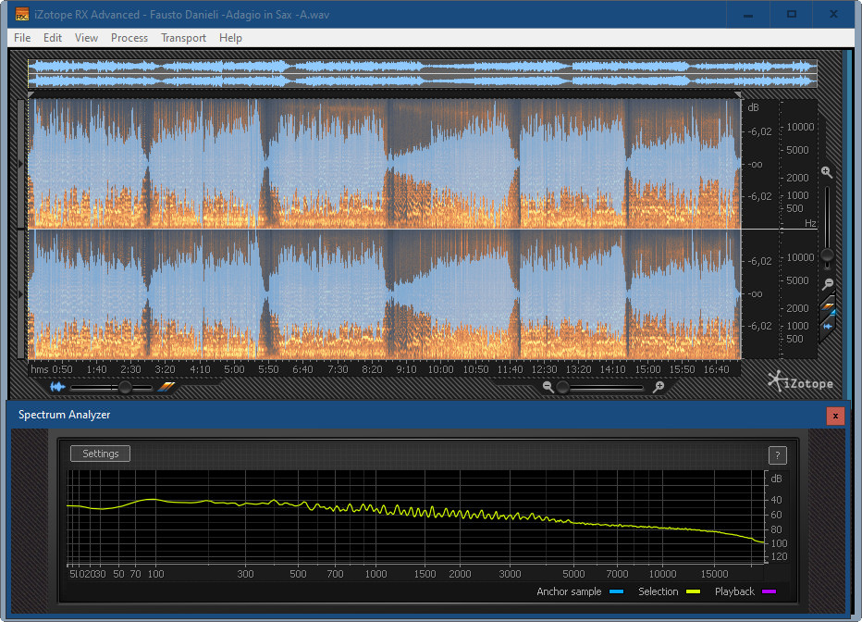Click vertical zoom out magnifier icon

pyautogui.click(x=828, y=284)
